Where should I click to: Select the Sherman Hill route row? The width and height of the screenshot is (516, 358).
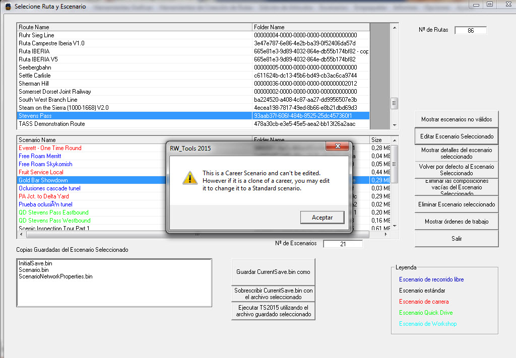click(x=34, y=84)
